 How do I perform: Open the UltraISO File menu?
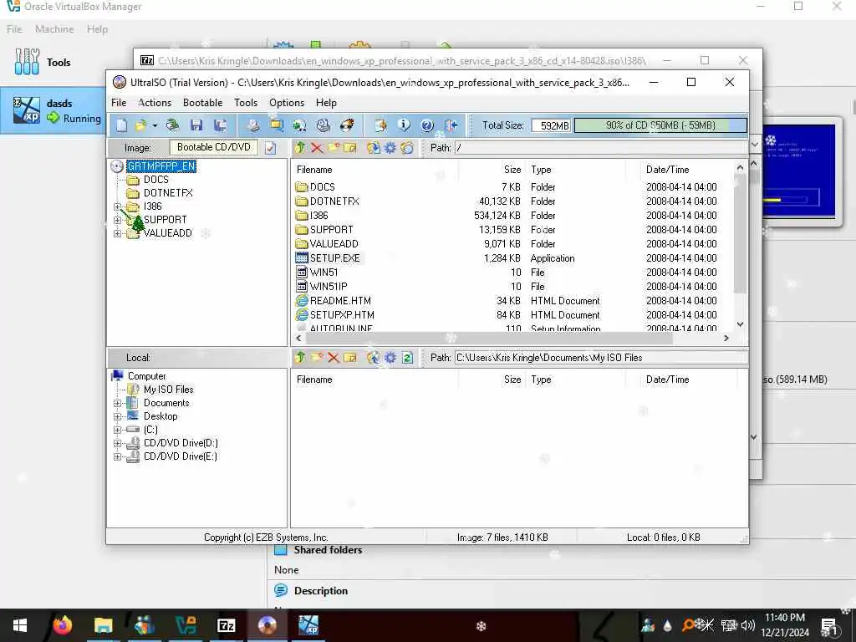[119, 103]
